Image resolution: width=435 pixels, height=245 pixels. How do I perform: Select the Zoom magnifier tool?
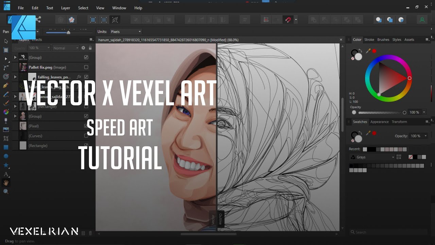click(6, 192)
